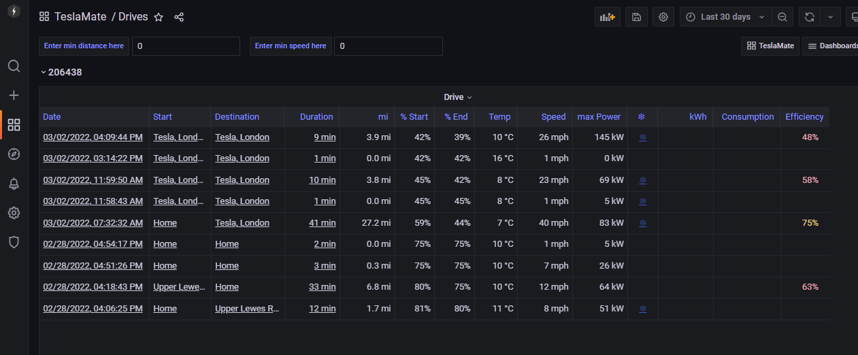Sort the table by Efficiency column

coord(804,117)
